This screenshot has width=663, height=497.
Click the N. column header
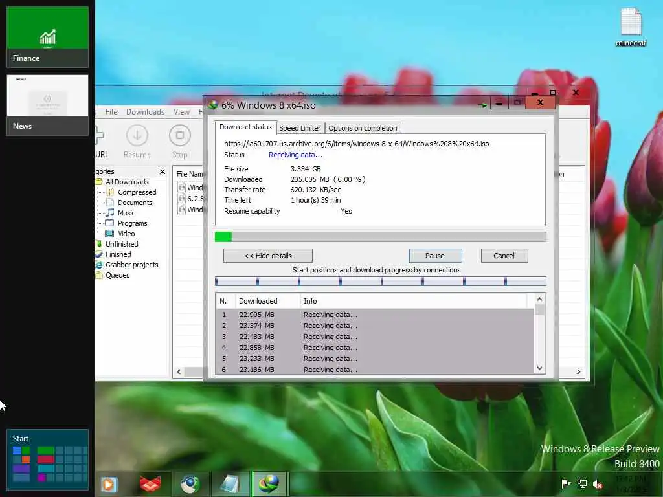tap(226, 301)
